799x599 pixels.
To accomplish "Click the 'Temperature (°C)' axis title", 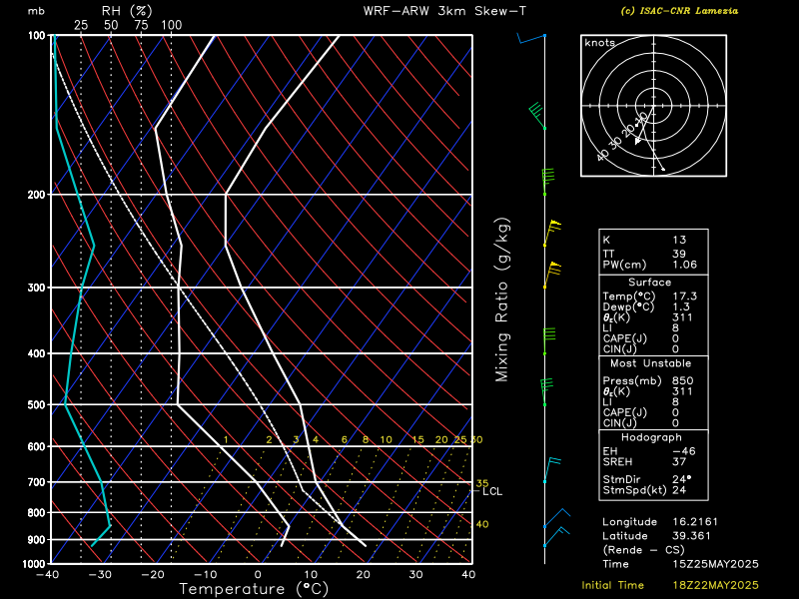I will coord(254,589).
